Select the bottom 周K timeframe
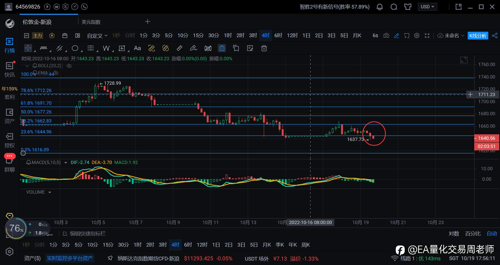The height and width of the screenshot is (265, 500). [306, 245]
